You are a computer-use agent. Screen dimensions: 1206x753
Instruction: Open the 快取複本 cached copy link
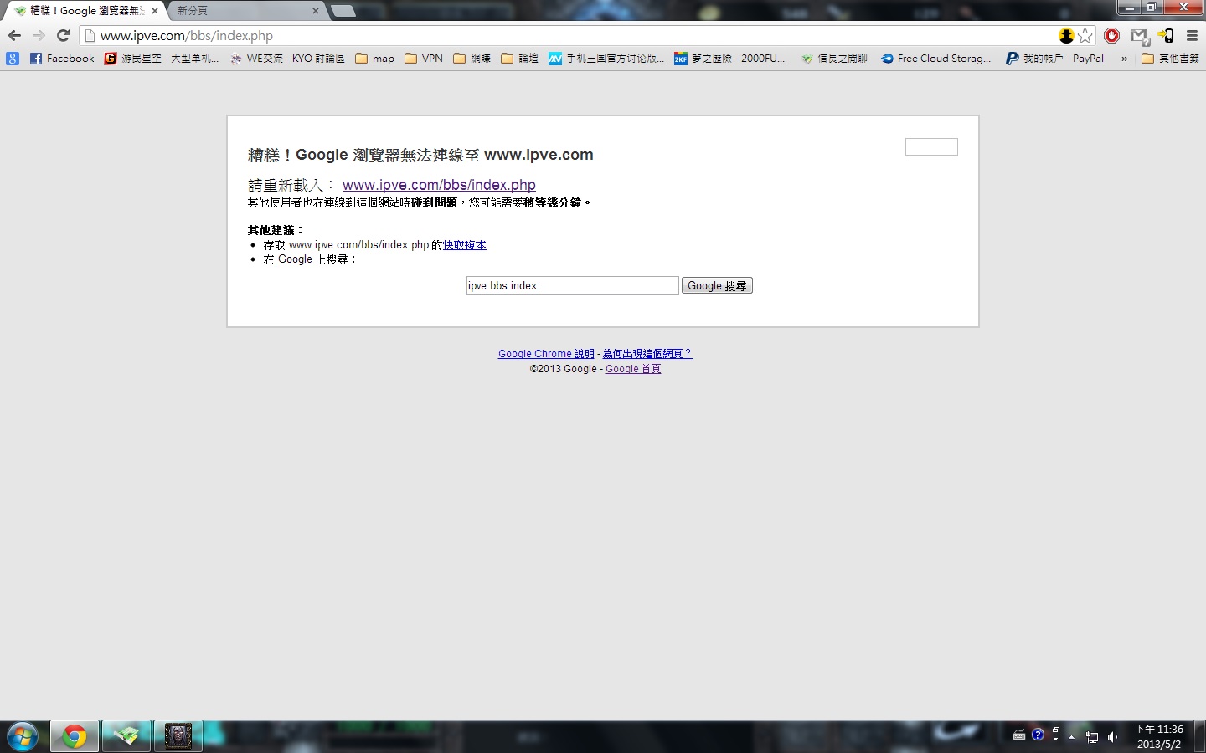click(465, 245)
